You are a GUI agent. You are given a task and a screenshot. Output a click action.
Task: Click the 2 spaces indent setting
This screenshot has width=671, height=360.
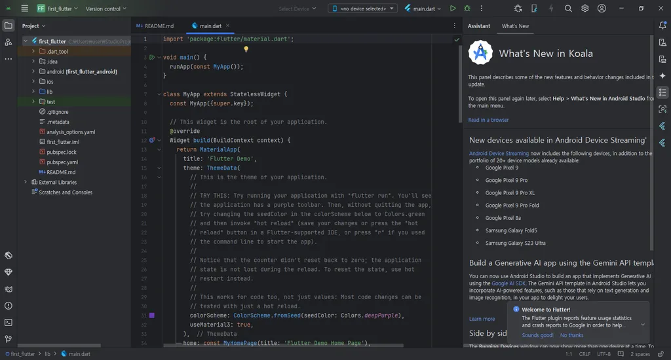point(640,354)
